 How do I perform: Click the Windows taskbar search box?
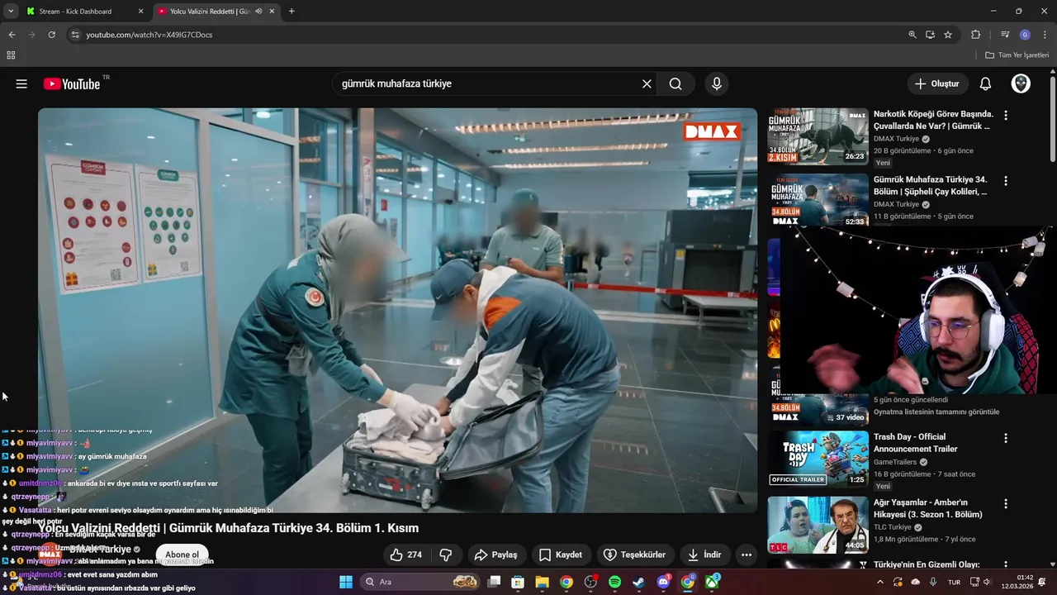[x=421, y=582]
